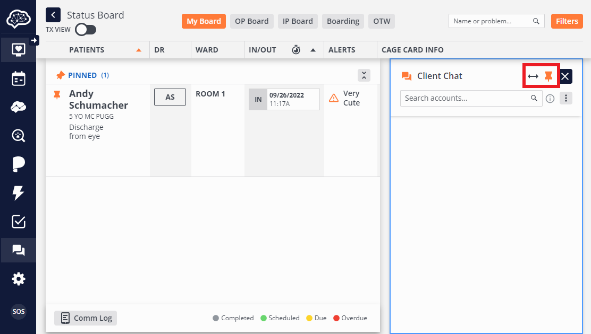Click the stopwatch timer icon in the IN/OUT header
Screen dimensions: 591x334
[x=296, y=50]
